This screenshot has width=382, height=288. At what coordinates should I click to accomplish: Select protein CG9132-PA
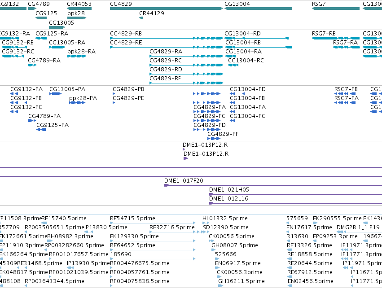coord(14,94)
